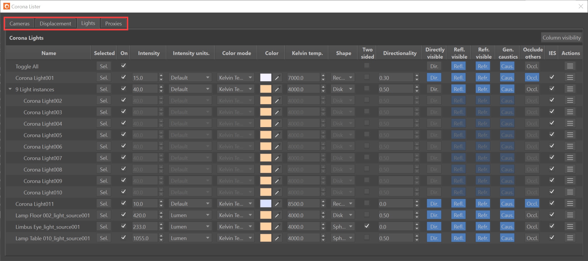Open Color mode dropdown for Corona Light011
This screenshot has width=588, height=261.
click(x=235, y=204)
